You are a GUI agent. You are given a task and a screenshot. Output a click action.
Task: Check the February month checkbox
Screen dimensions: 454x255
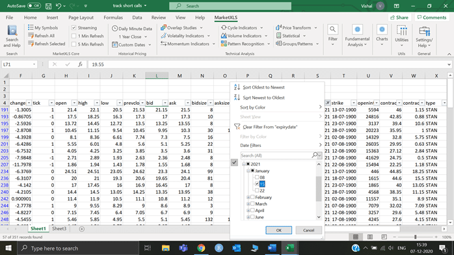click(252, 197)
